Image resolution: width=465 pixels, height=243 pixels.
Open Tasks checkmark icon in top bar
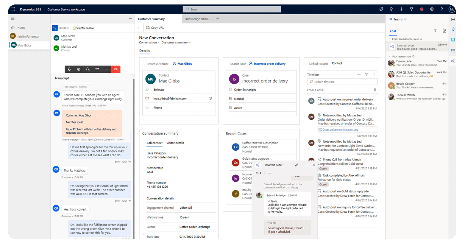click(x=381, y=9)
